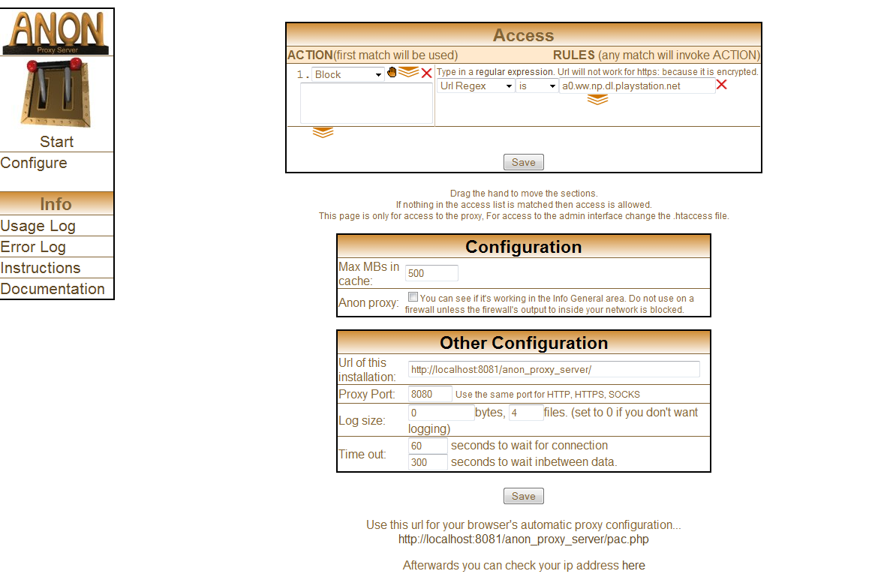Screen dimensions: 896x574
Task: Click the inbetween data timeout field
Action: point(428,462)
